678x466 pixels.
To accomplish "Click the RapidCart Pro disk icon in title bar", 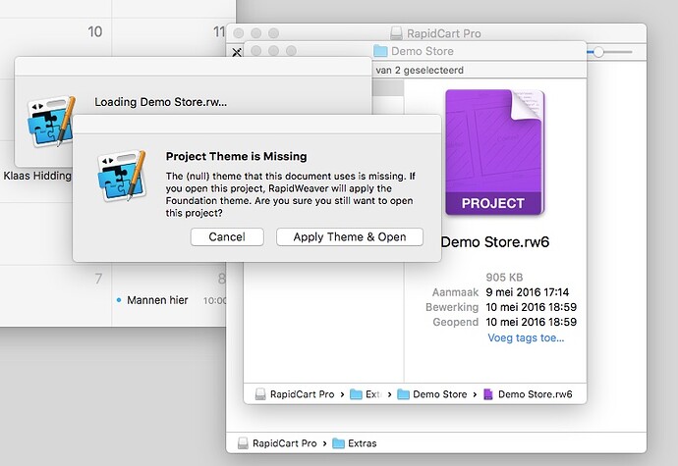I will click(396, 33).
